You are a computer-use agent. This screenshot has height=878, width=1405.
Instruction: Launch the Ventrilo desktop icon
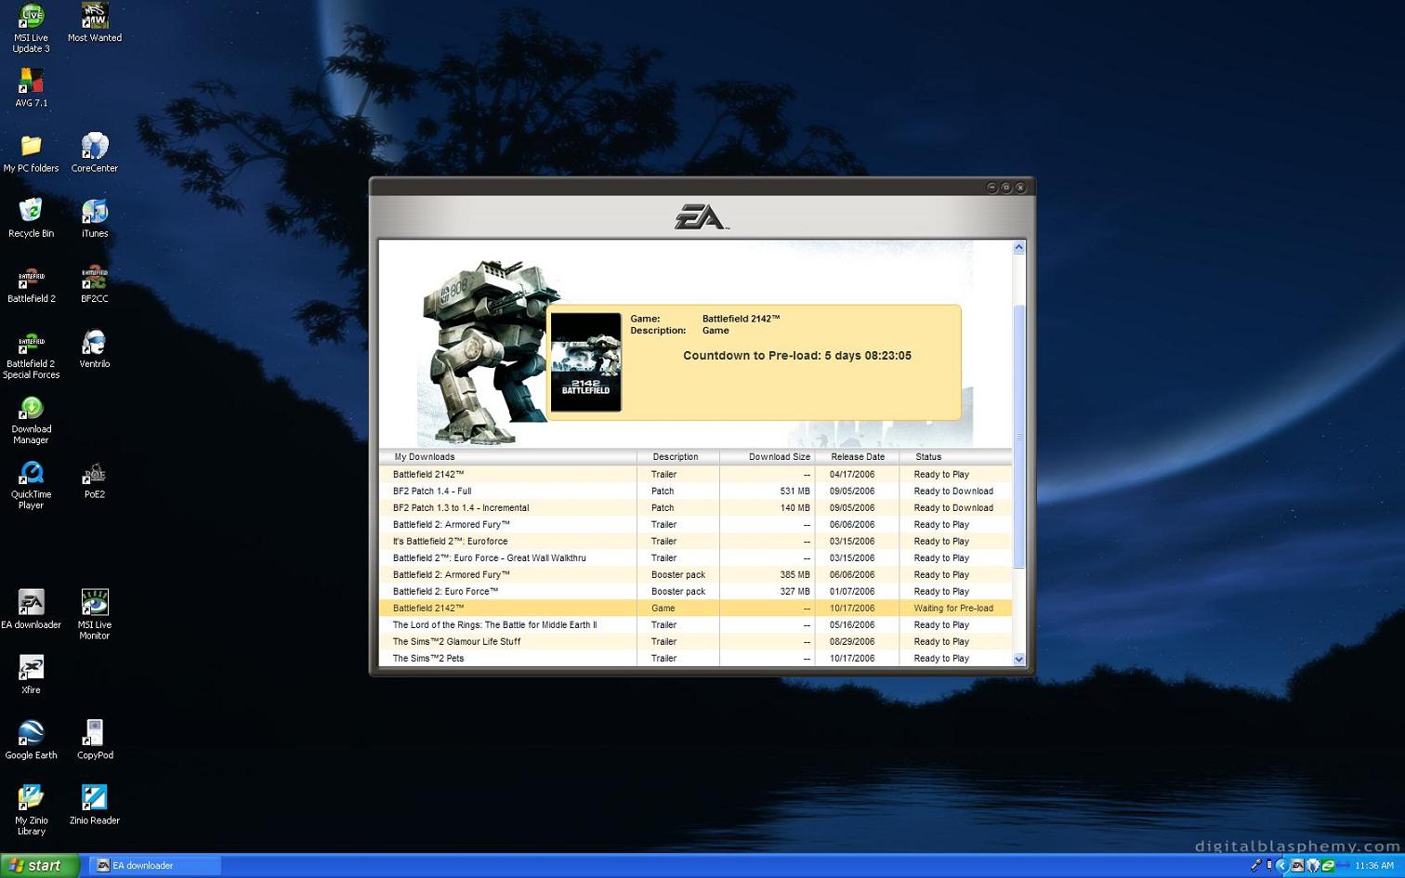point(94,344)
